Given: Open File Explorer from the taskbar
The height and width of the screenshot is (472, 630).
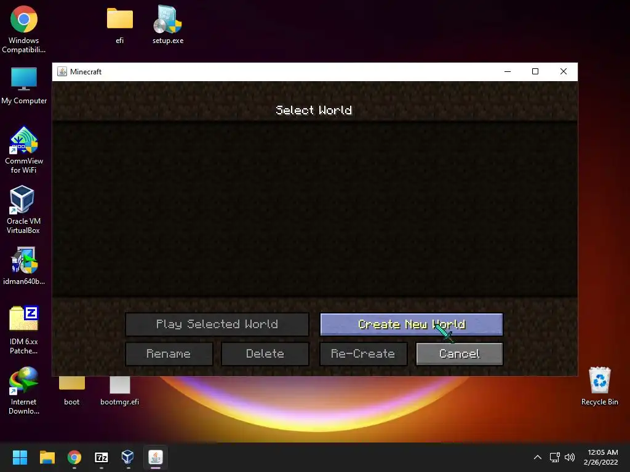Looking at the screenshot, I should [47, 457].
